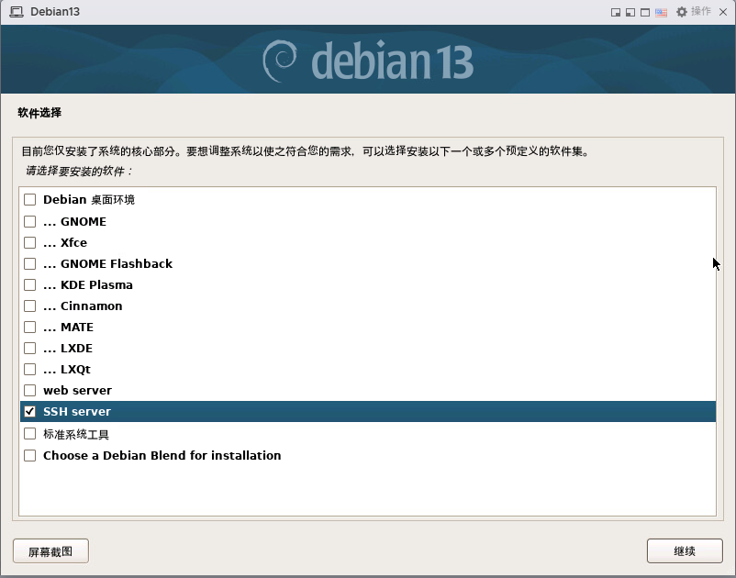
Task: Toggle the 标准系统工具 checkbox
Action: click(x=30, y=434)
